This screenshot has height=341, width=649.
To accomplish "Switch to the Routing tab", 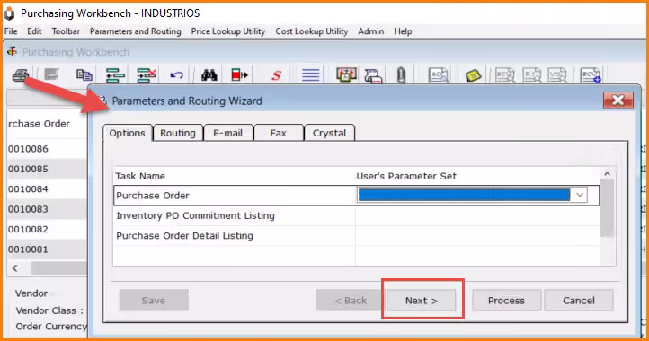I will pos(178,133).
